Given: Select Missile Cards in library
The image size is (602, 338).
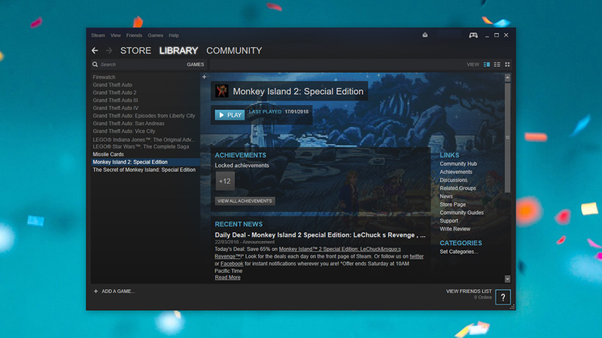Looking at the screenshot, I should point(108,154).
